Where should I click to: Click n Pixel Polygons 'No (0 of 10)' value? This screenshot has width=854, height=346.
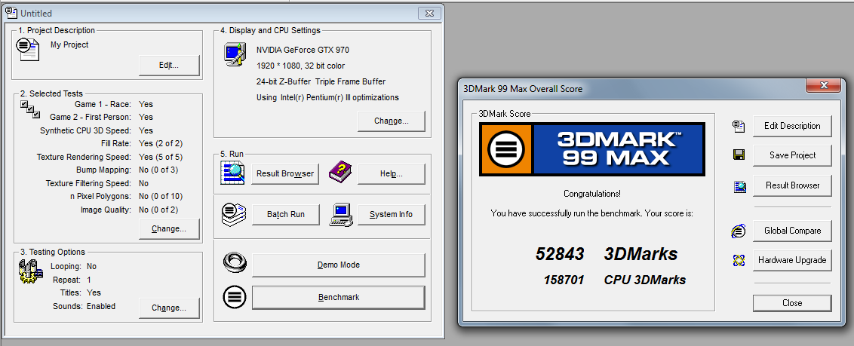(x=161, y=197)
